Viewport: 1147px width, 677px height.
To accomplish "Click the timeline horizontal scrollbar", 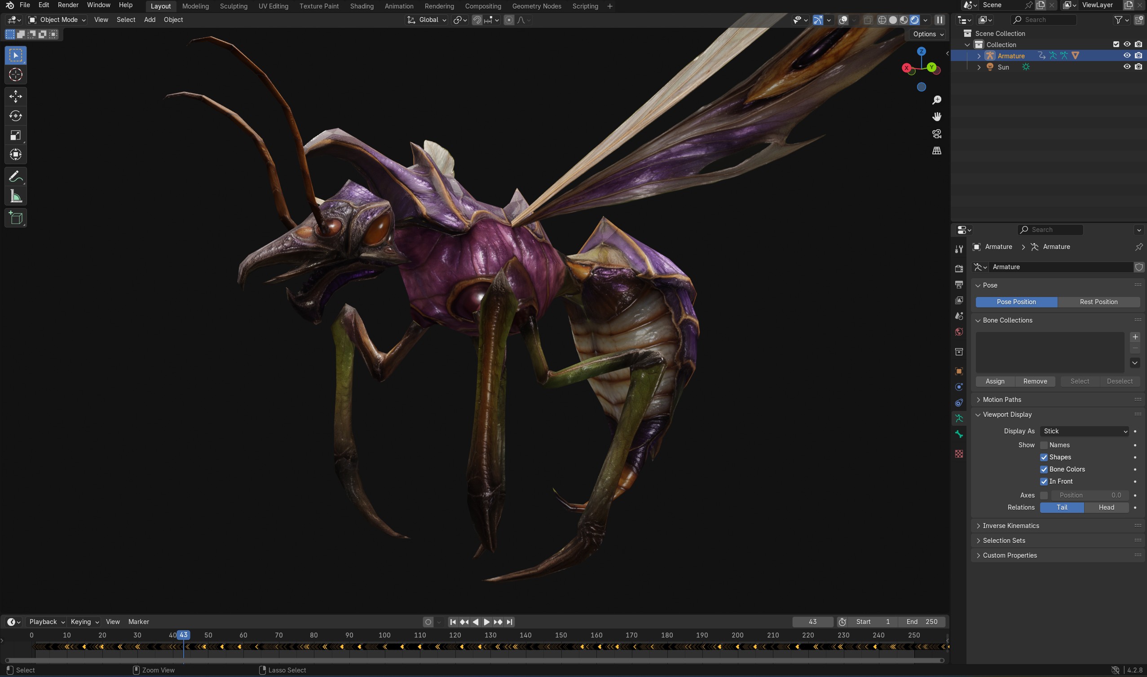I will pos(474,660).
